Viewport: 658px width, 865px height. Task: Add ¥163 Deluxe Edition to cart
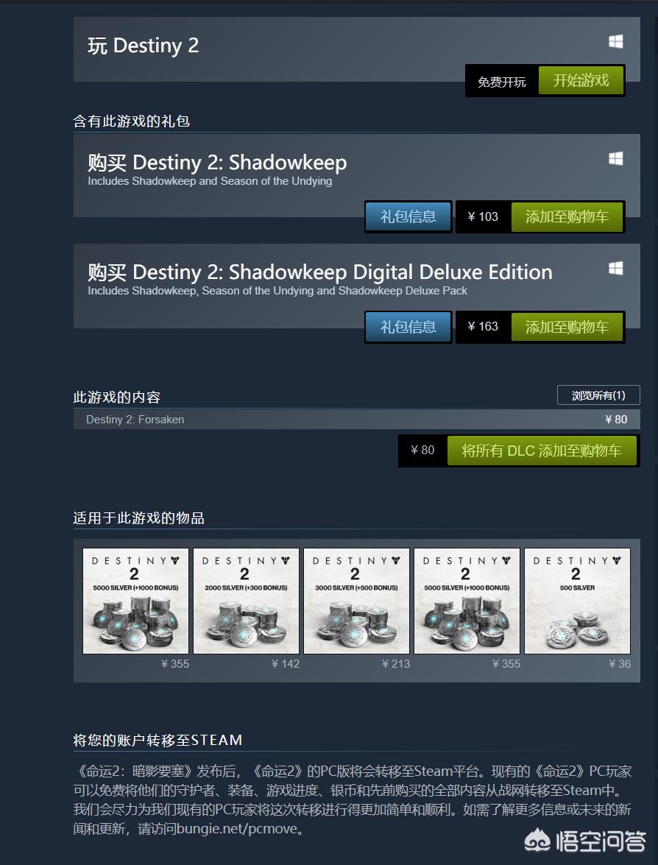coord(567,327)
